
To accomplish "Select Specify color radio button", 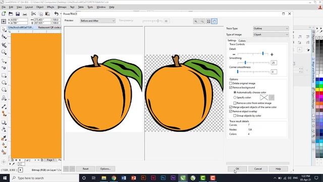I will click(235, 98).
